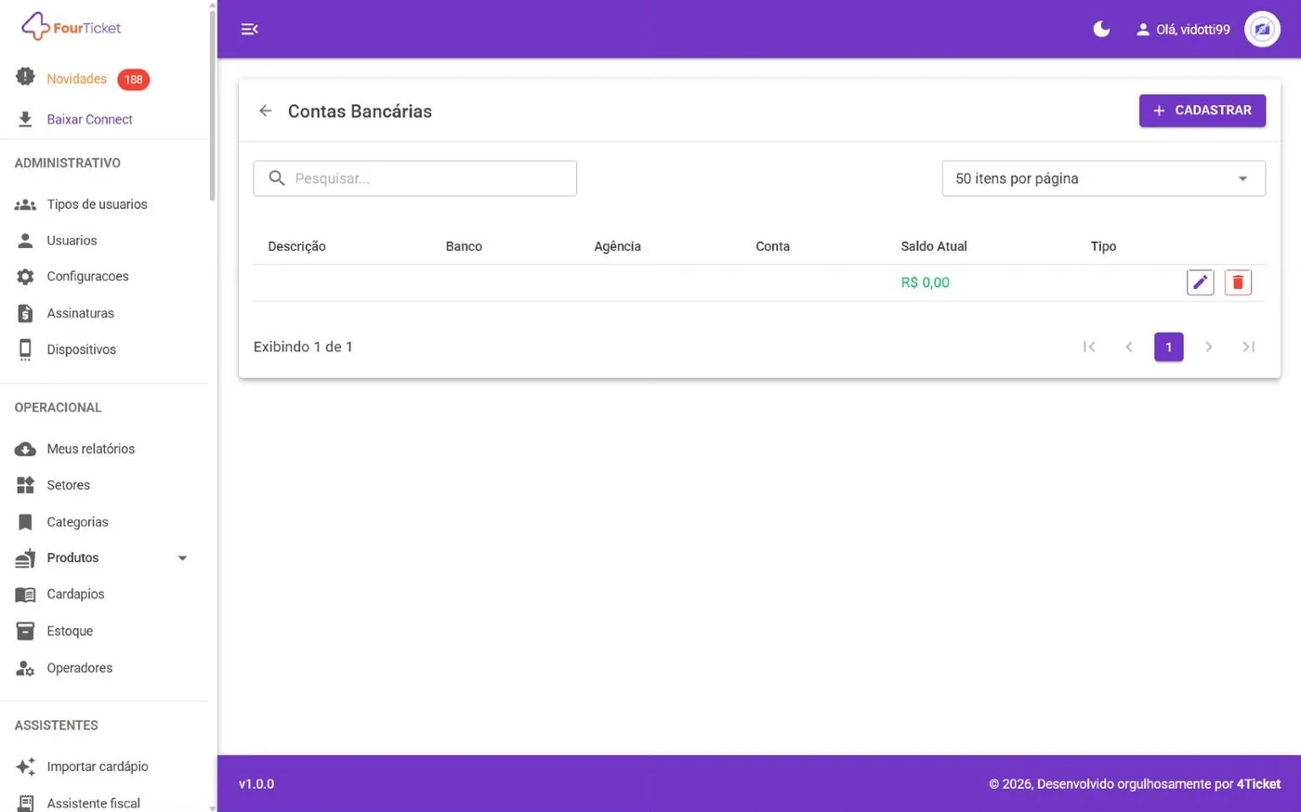Screen dimensions: 1301x812
Task: Click the Categorias bookmark icon
Action: [25, 522]
